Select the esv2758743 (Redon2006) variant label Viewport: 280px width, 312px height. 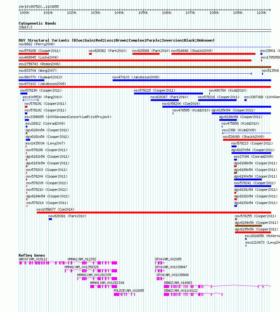pyautogui.click(x=40, y=64)
